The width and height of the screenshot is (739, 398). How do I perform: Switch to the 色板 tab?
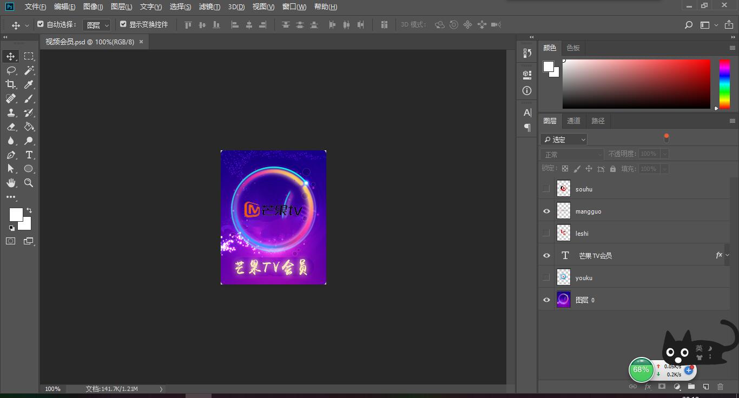tap(573, 48)
